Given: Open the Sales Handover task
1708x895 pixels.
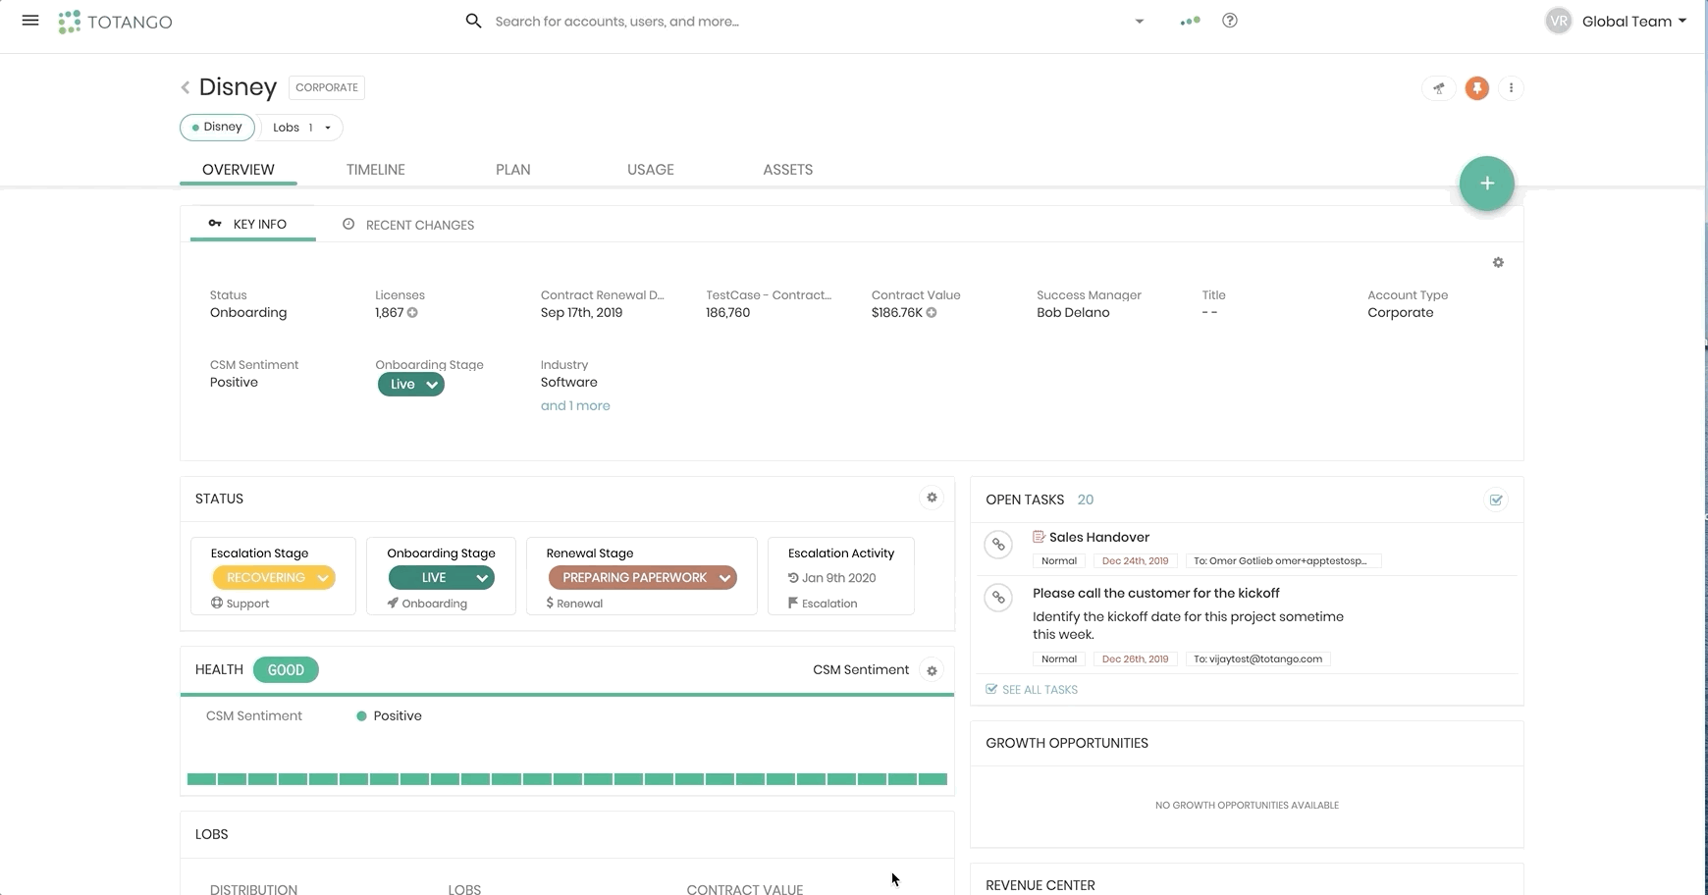Looking at the screenshot, I should point(1098,537).
